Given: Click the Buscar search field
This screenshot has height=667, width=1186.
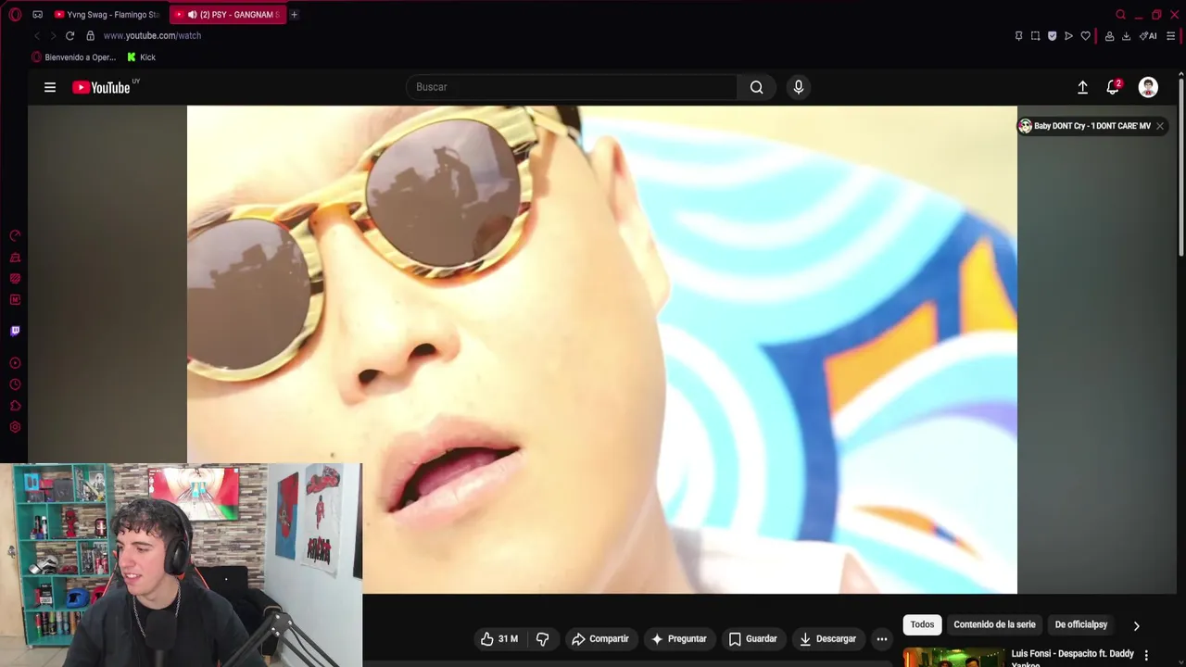Looking at the screenshot, I should tap(572, 87).
